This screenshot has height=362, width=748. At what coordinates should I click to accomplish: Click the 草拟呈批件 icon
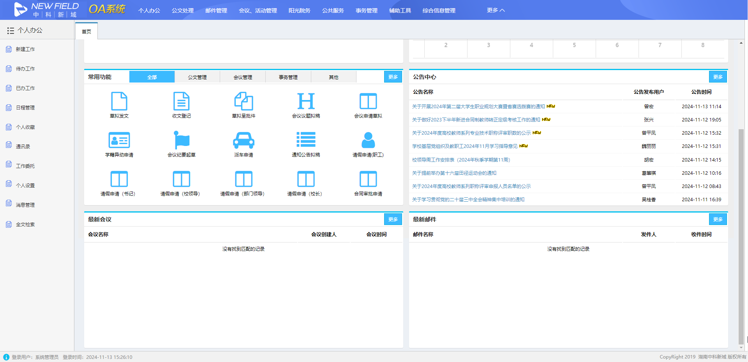(243, 102)
